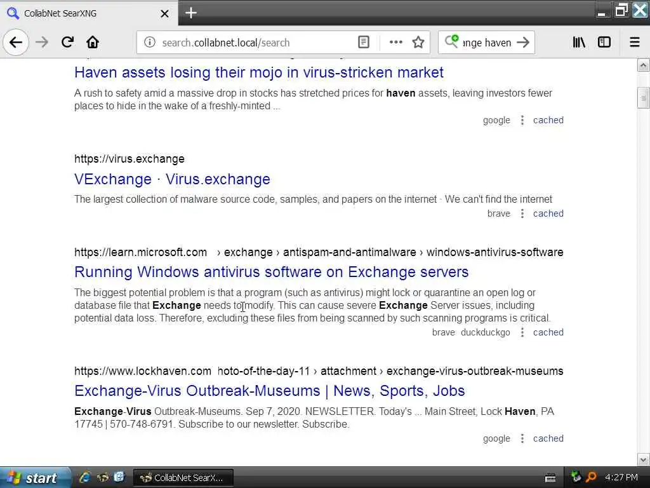Screen dimensions: 650x488
Task: Submit the search box arrow
Action: (x=523, y=43)
